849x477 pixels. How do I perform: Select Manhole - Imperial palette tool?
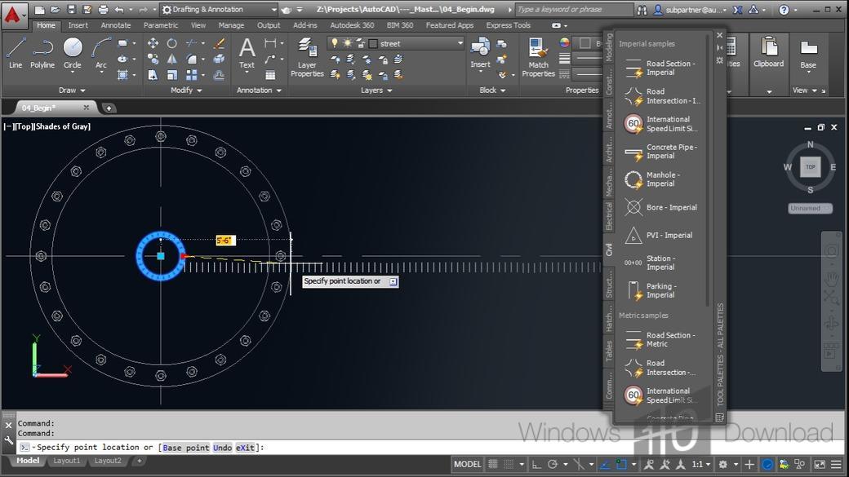(662, 179)
